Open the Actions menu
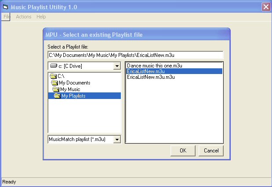This screenshot has height=187, width=272. (x=24, y=17)
